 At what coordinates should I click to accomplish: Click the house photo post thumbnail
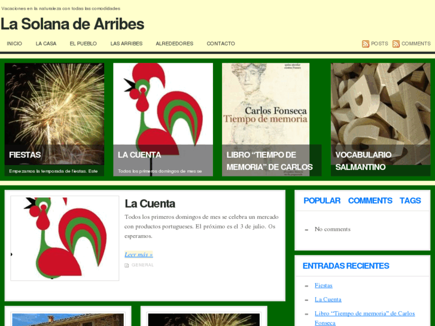[68, 319]
